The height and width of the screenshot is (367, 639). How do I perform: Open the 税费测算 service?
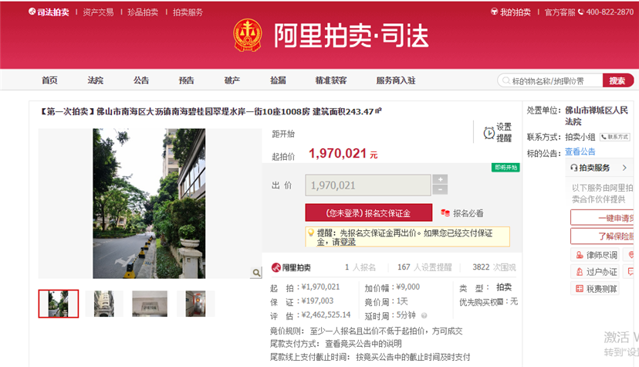[594, 289]
